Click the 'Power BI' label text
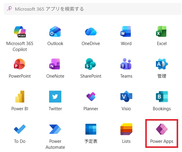The height and width of the screenshot is (152, 182). 20,109
